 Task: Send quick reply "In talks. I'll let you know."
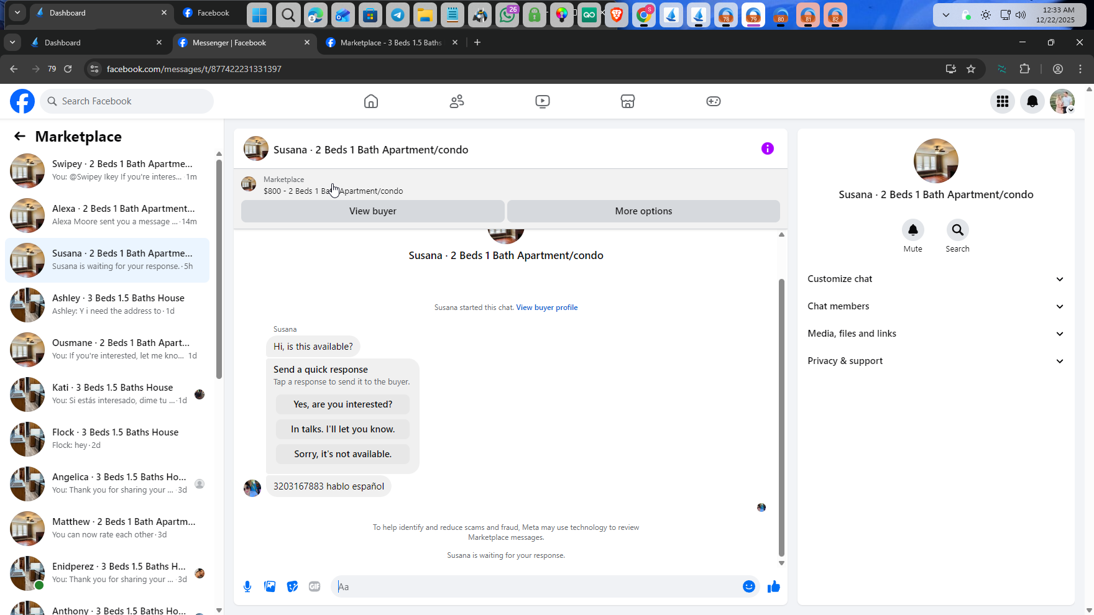tap(343, 429)
